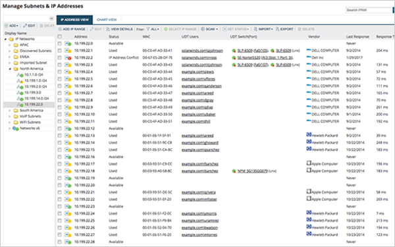This screenshot has height=247, width=395.
Task: Click the warning subnet icon 10.199.1.0 /24
Action: pyautogui.click(x=20, y=80)
